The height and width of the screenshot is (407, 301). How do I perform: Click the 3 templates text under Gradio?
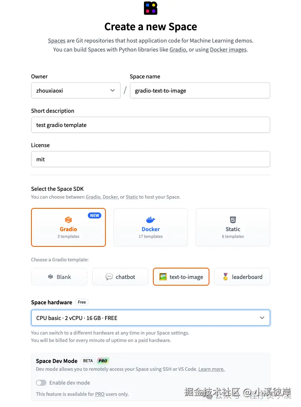[x=68, y=236]
